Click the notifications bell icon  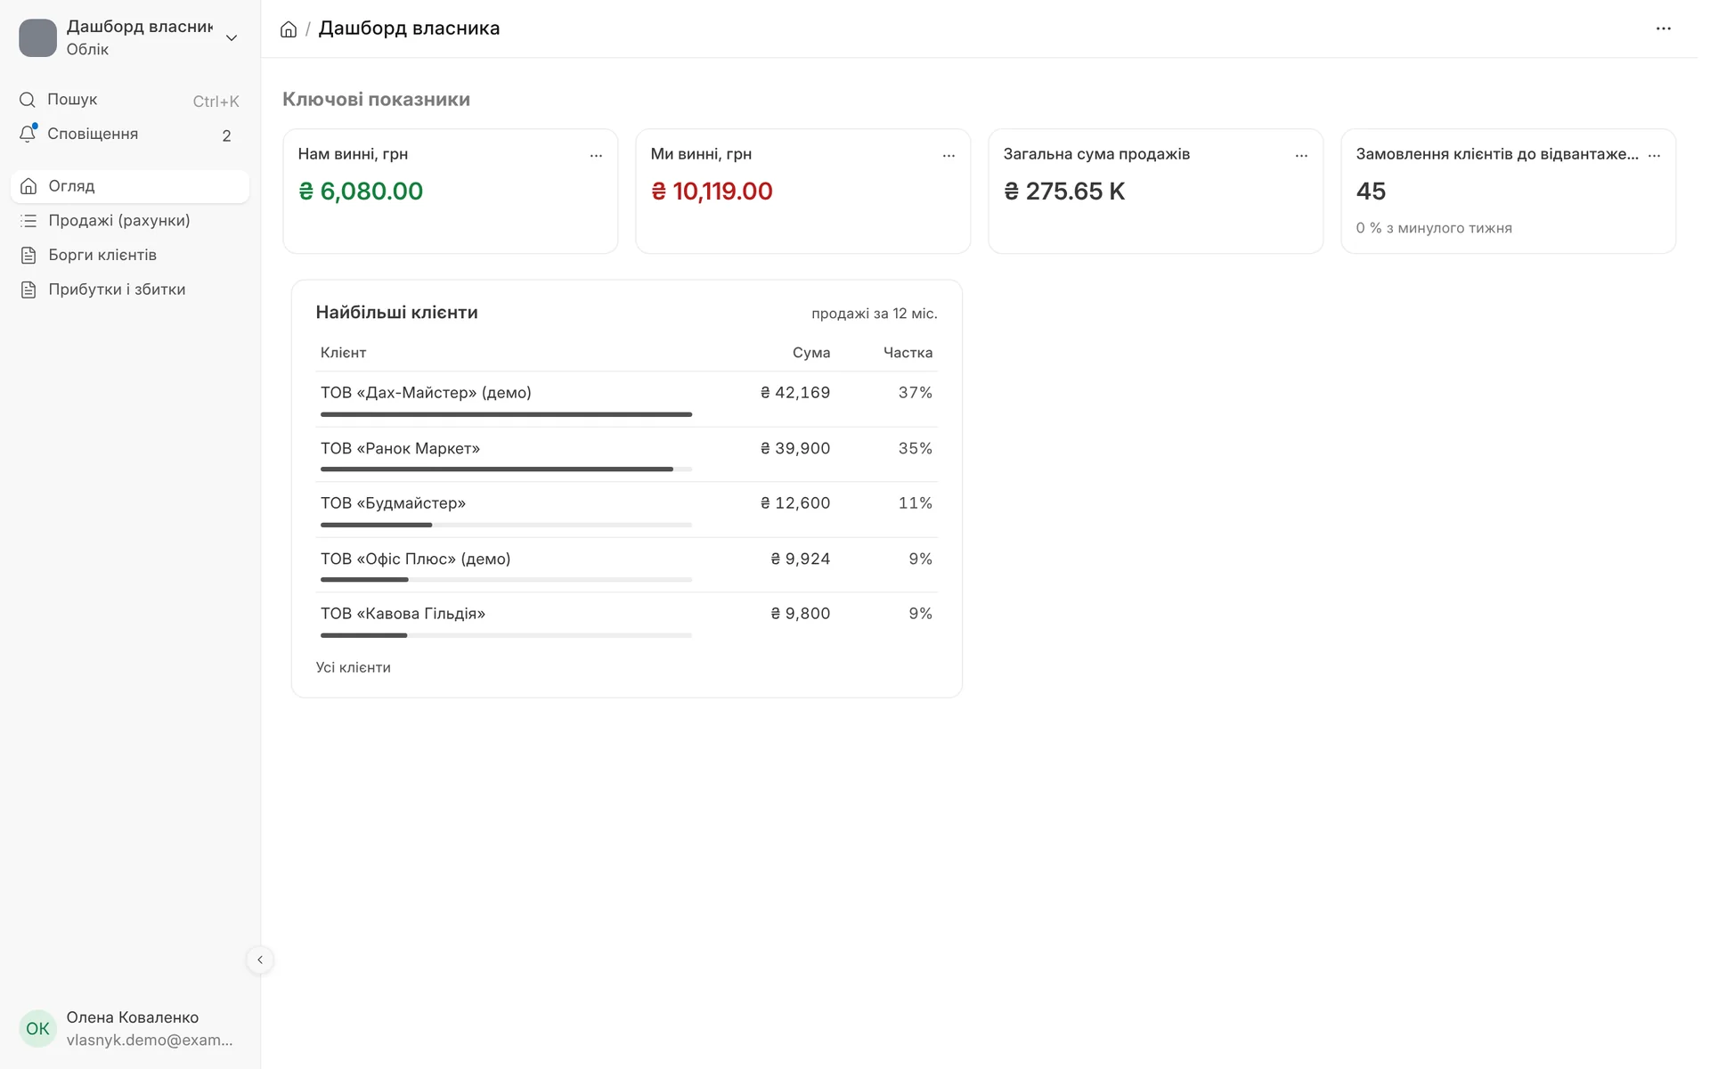point(28,134)
